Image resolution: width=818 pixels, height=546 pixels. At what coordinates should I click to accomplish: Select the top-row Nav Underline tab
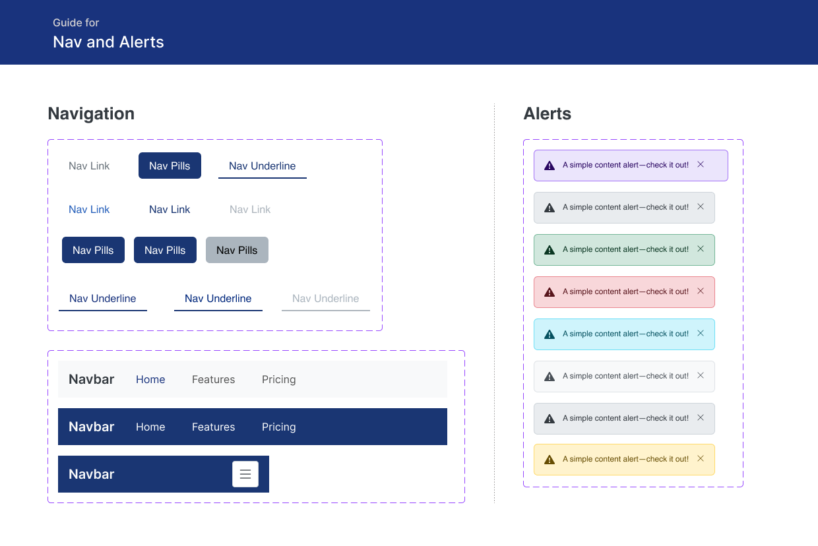coord(262,166)
